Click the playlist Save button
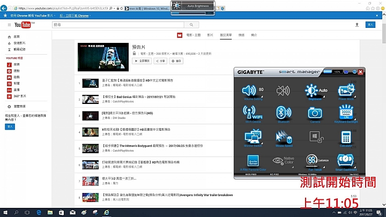The width and height of the screenshot is (386, 217). pos(176,61)
